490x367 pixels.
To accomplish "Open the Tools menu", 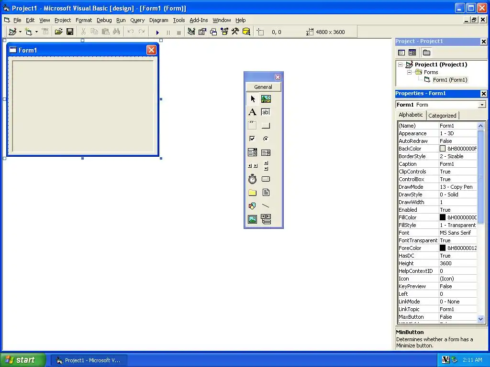I will [179, 20].
